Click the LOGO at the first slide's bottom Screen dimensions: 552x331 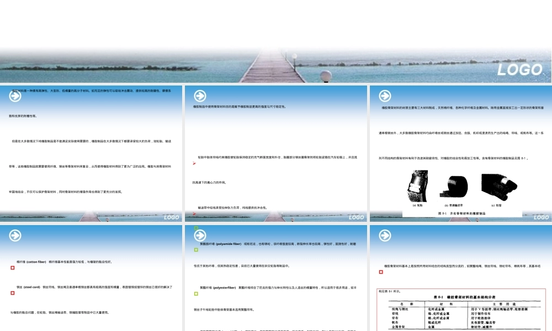click(172, 217)
